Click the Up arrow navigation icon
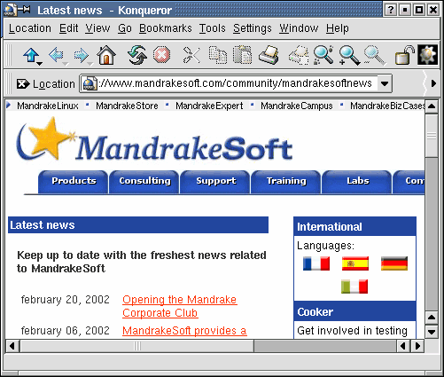The image size is (444, 377). click(x=31, y=55)
